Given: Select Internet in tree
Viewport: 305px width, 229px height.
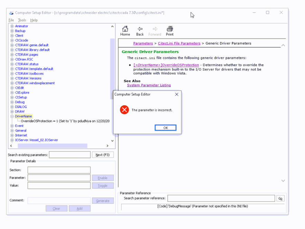Looking at the screenshot, I should [x=21, y=136].
